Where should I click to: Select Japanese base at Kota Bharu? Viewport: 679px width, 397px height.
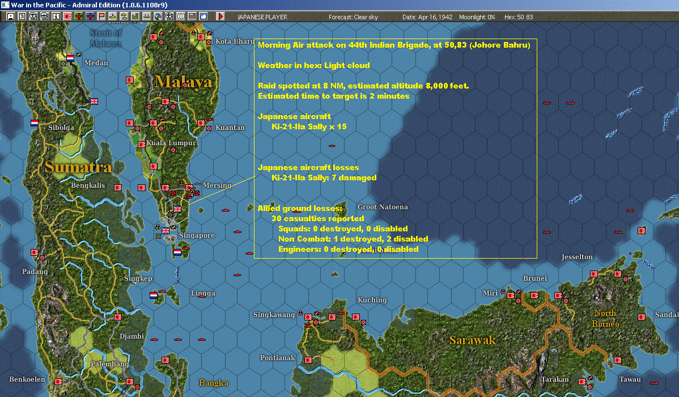pyautogui.click(x=201, y=37)
